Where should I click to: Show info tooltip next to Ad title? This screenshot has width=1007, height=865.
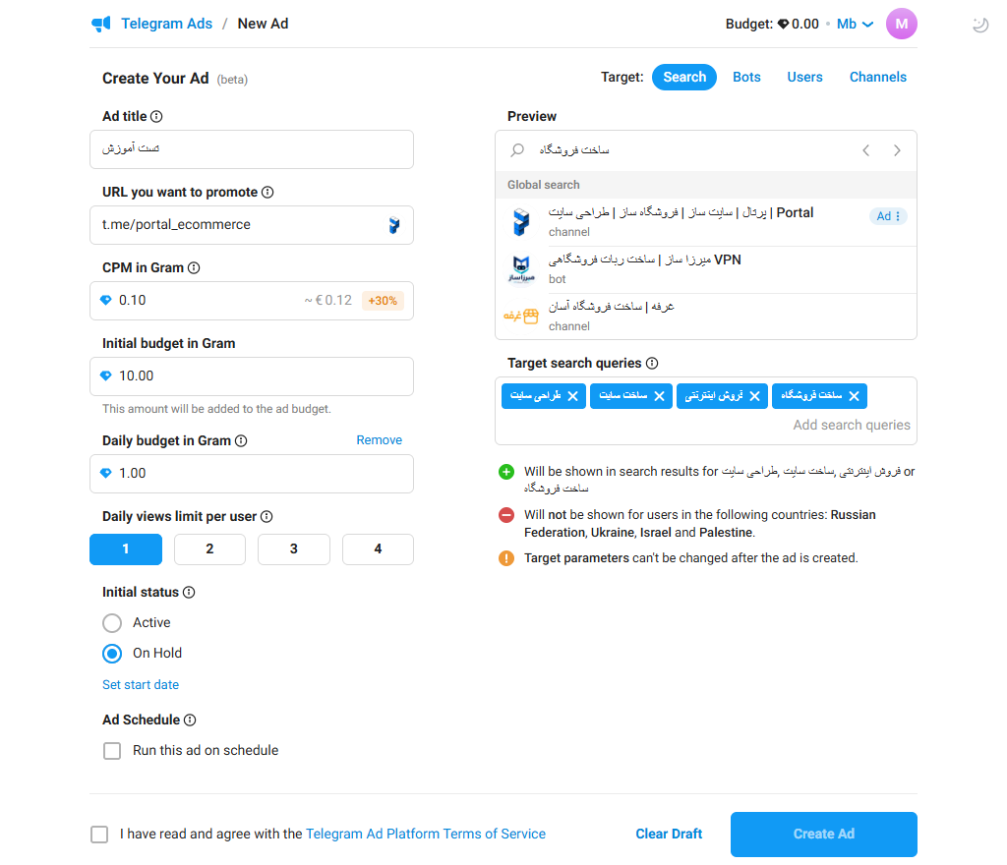click(156, 116)
